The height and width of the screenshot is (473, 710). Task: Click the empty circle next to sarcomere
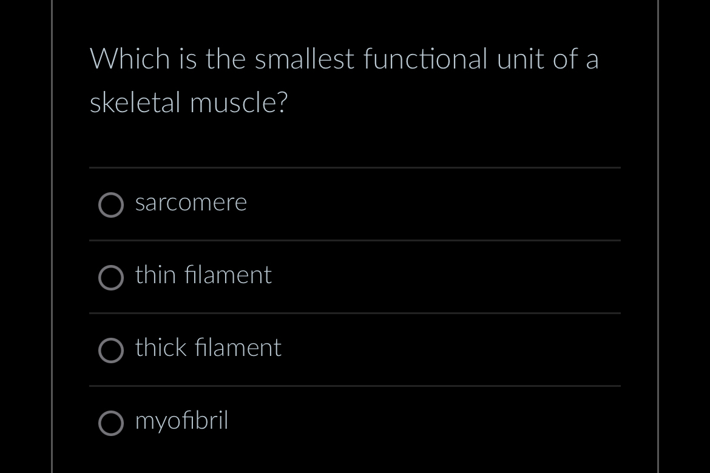tap(111, 205)
